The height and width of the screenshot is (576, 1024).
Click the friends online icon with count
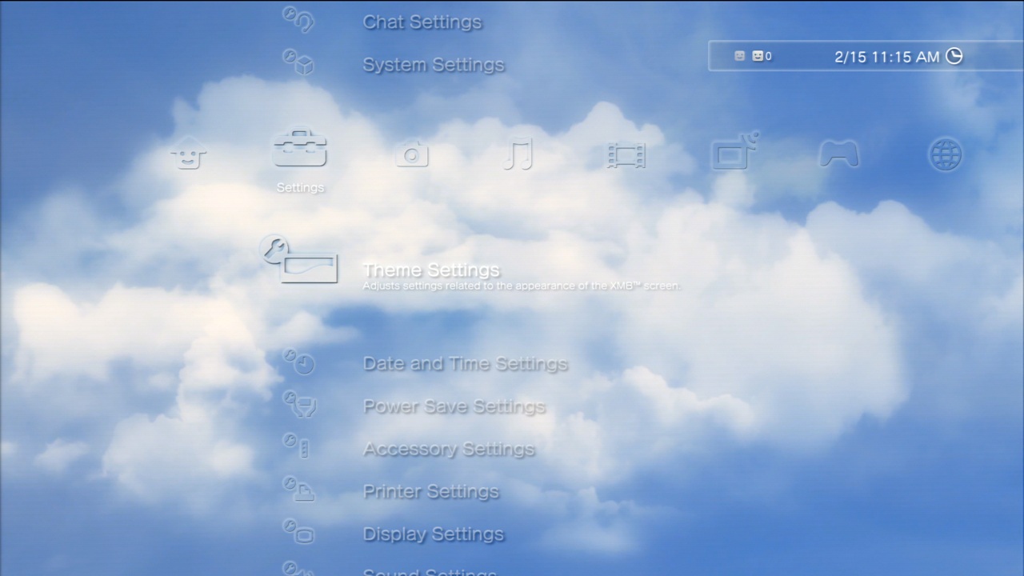[762, 56]
